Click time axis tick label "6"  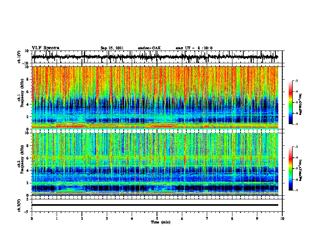coord(182,219)
